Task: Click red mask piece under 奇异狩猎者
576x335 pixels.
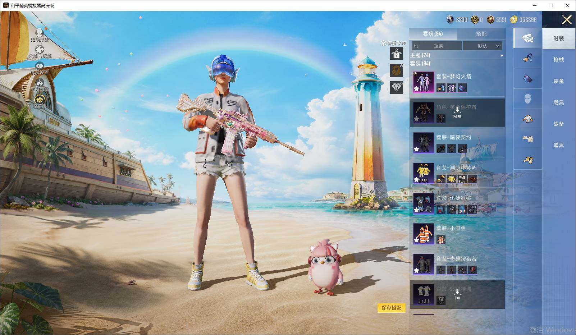Action: pos(473,270)
